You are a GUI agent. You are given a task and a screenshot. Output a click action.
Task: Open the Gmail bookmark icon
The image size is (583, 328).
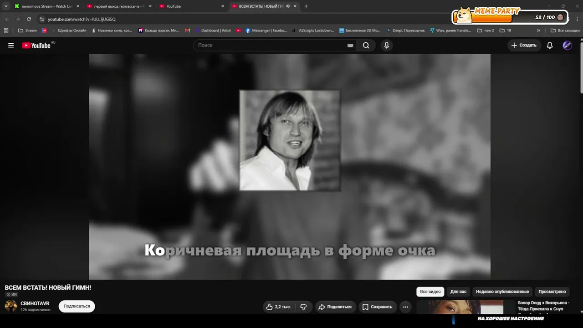[188, 31]
